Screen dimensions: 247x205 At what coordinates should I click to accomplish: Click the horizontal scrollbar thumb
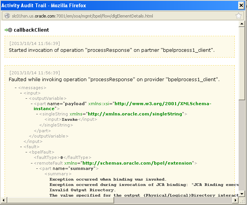(60, 200)
